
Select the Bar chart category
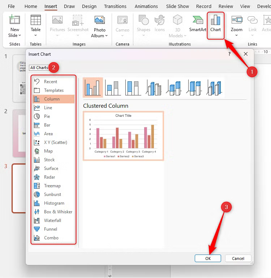click(53, 125)
